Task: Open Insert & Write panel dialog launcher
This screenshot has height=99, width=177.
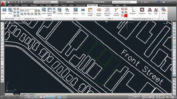Action: click(x=19, y=19)
